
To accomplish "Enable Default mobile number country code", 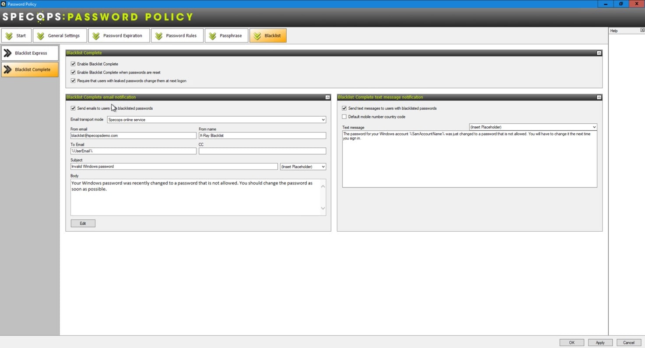I will coord(344,117).
